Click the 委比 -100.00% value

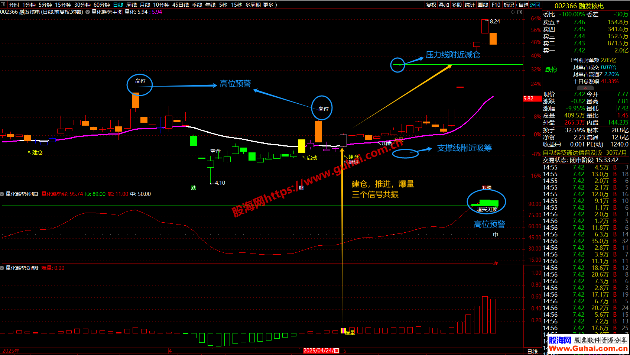pos(572,14)
